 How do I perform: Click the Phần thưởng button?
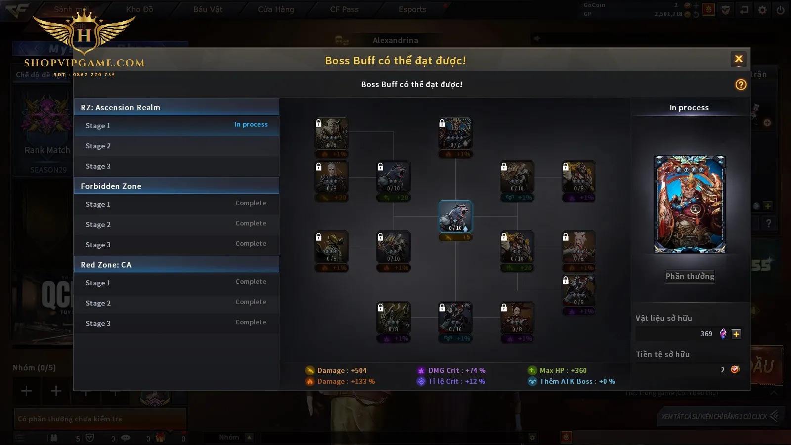coord(690,276)
